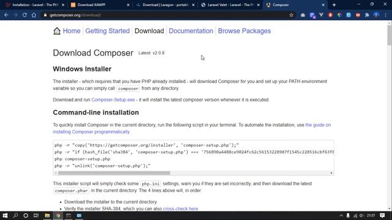
Task: Click the horizontal scrollbar in code block
Action: coord(114,173)
